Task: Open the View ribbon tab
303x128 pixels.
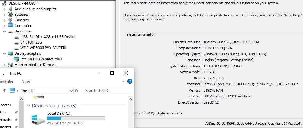Action: (26, 82)
